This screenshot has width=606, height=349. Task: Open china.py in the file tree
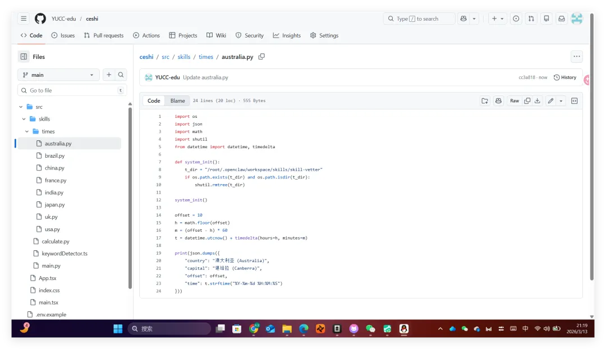(x=54, y=168)
